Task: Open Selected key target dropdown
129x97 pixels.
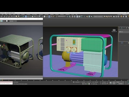Action: (120, 82)
